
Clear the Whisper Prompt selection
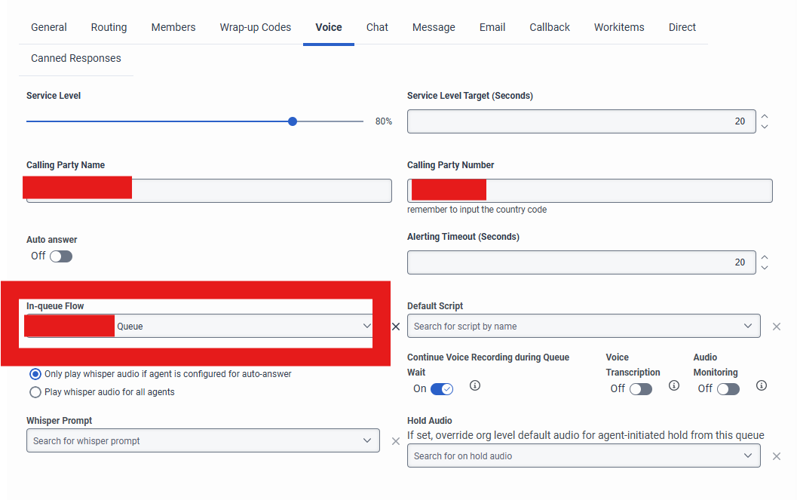coord(396,441)
